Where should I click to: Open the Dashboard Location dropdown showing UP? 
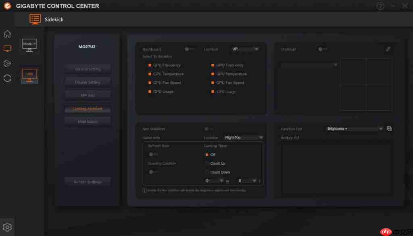246,49
